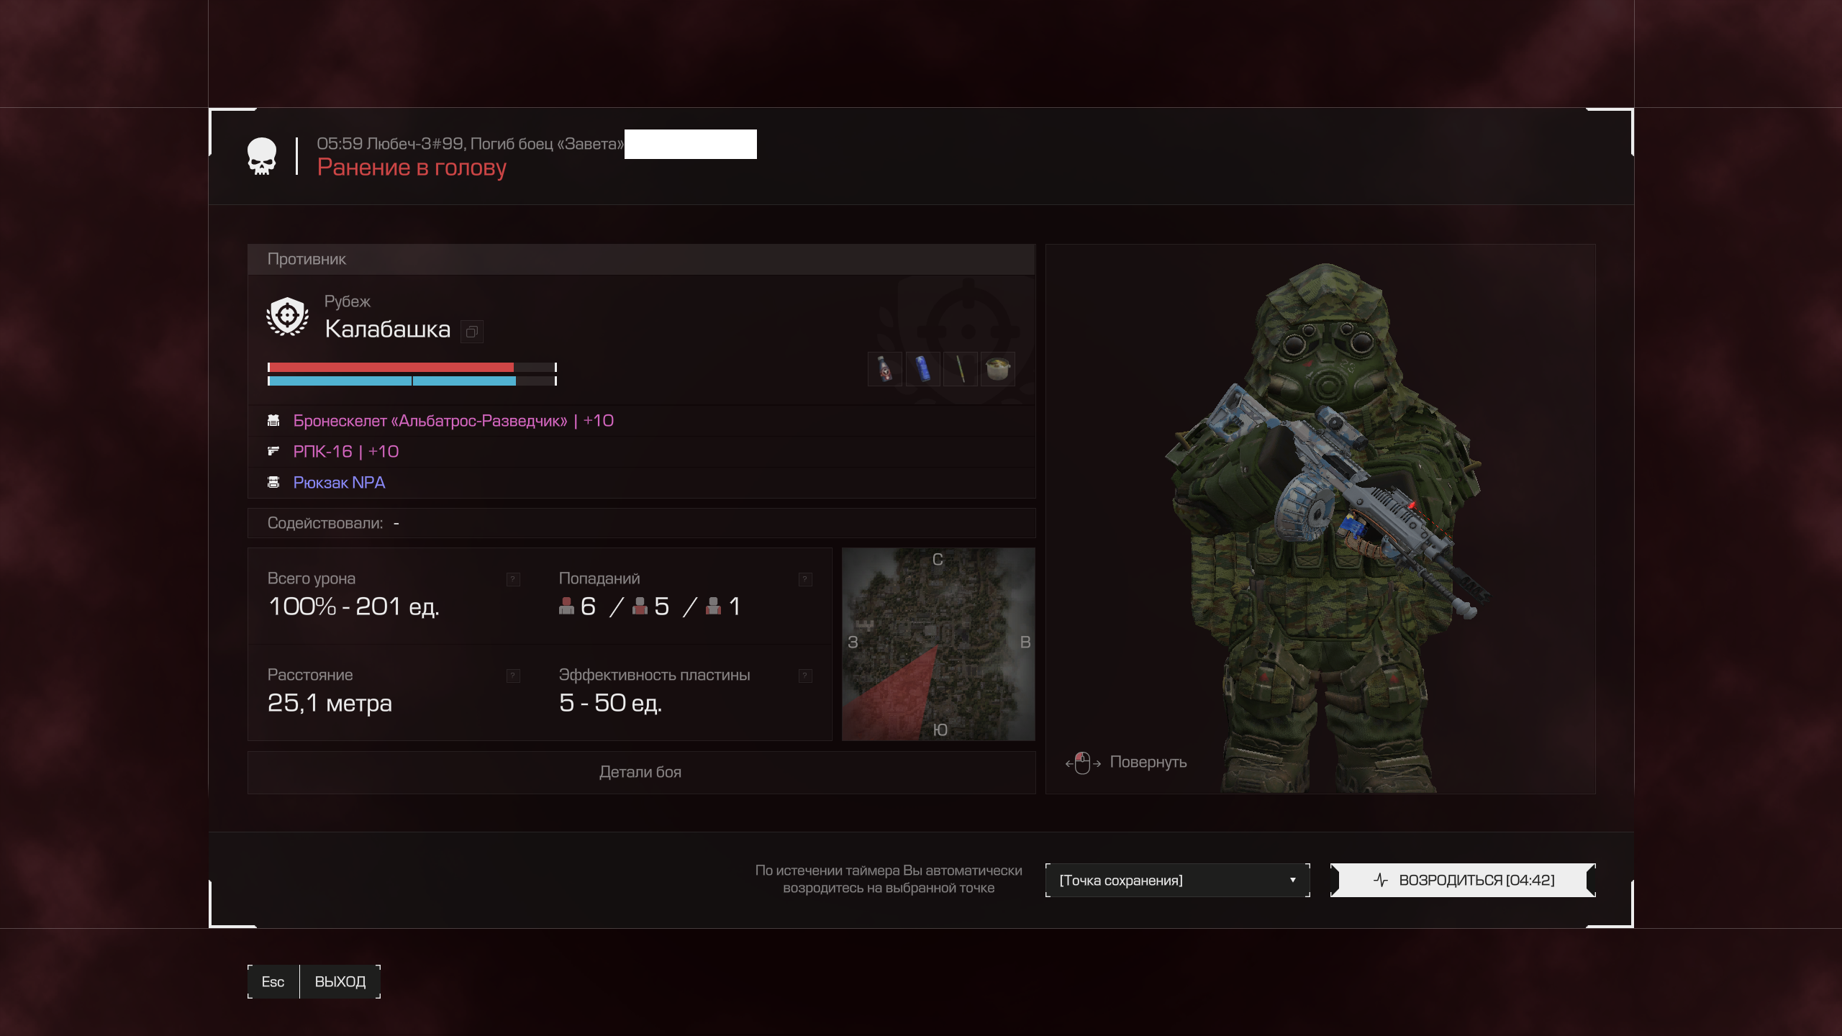The width and height of the screenshot is (1842, 1036).
Task: Click the green stick item icon
Action: coord(960,369)
